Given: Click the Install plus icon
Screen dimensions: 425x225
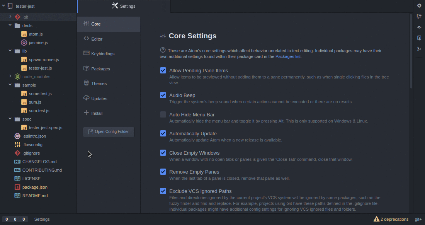Looking at the screenshot, I should click(x=86, y=112).
